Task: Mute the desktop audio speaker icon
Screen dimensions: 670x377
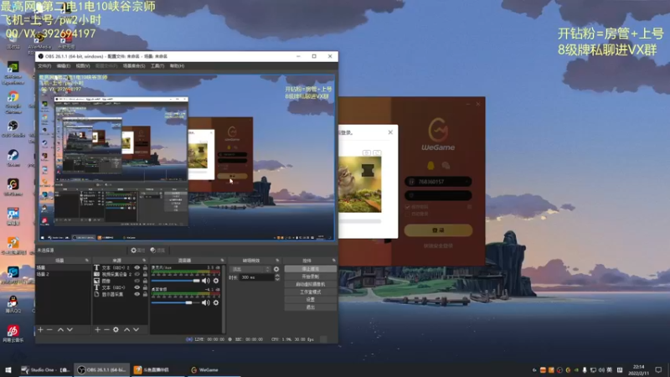Action: [x=205, y=302]
